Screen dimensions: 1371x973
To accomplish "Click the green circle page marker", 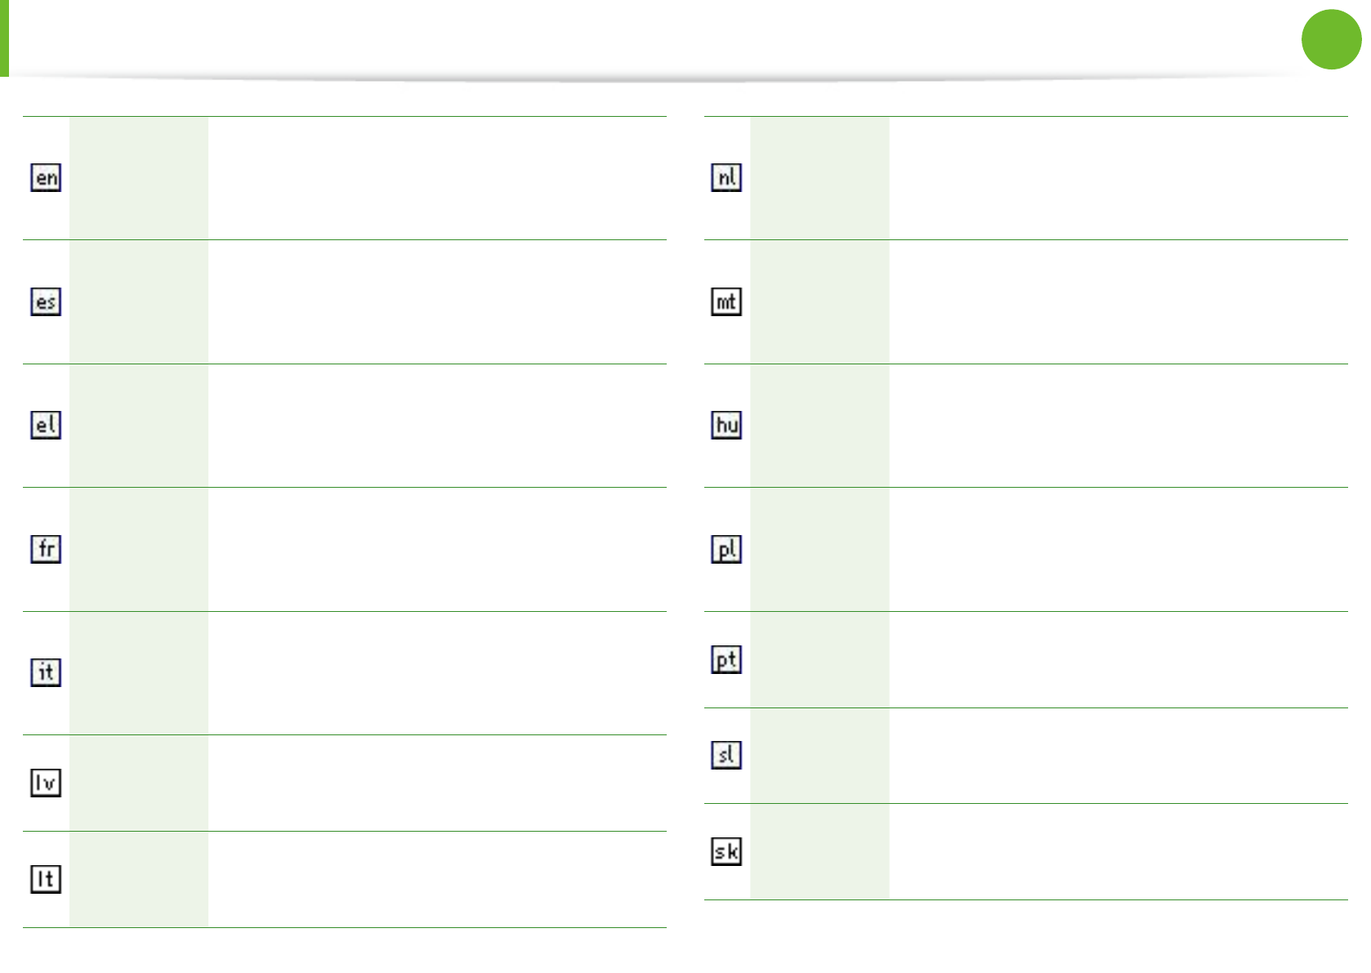I will pos(1331,39).
